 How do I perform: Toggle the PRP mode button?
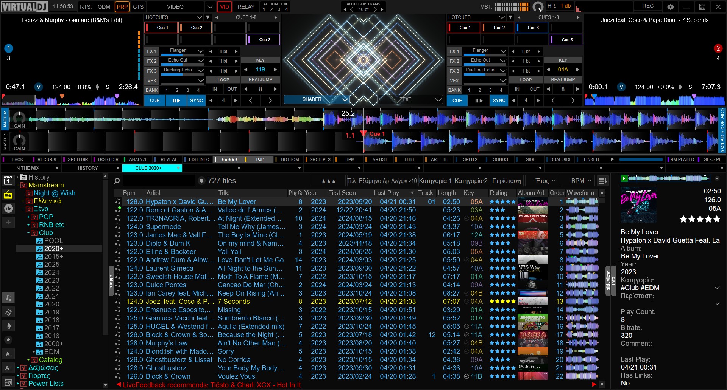pyautogui.click(x=122, y=7)
